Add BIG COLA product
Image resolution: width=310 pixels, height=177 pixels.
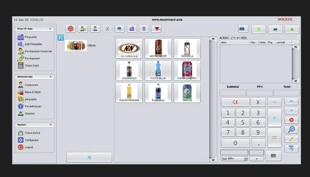tap(187, 48)
